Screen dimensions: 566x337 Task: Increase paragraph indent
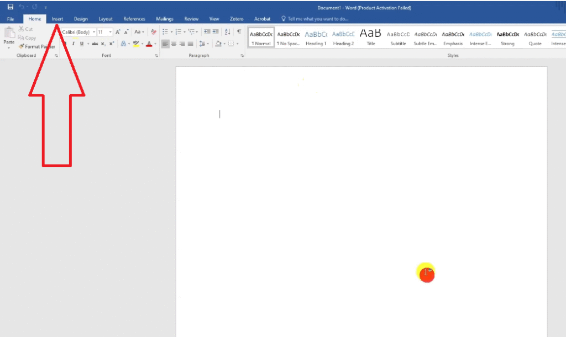pos(216,32)
